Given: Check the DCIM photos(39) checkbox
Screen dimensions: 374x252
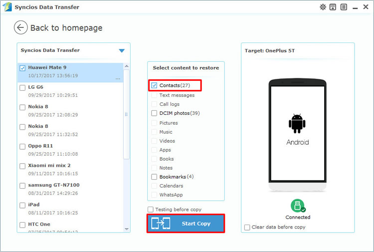Looking at the screenshot, I should pos(154,113).
